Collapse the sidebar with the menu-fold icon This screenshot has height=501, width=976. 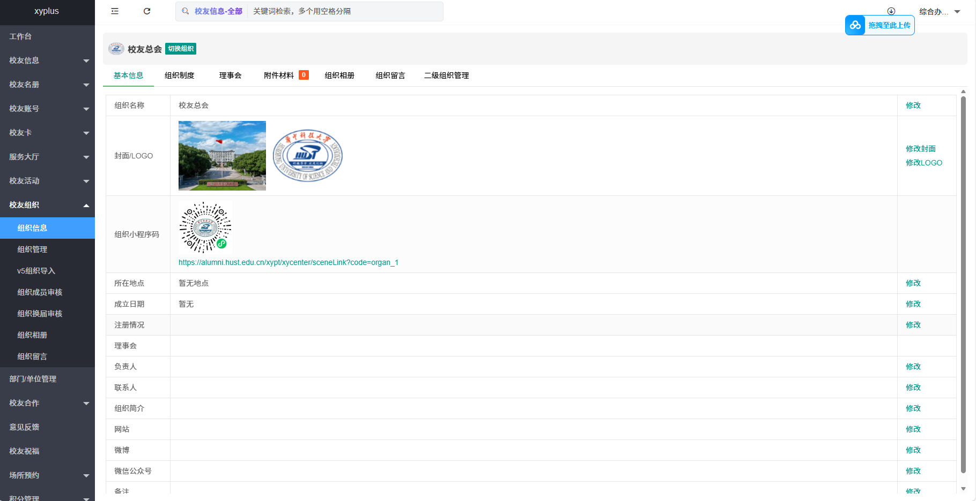tap(115, 11)
